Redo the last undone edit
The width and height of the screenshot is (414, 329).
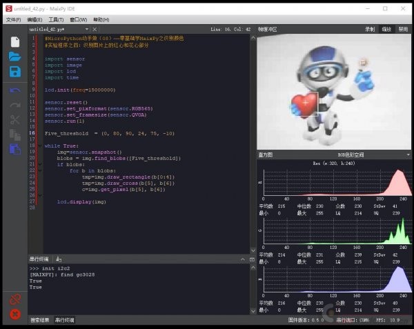pos(15,106)
